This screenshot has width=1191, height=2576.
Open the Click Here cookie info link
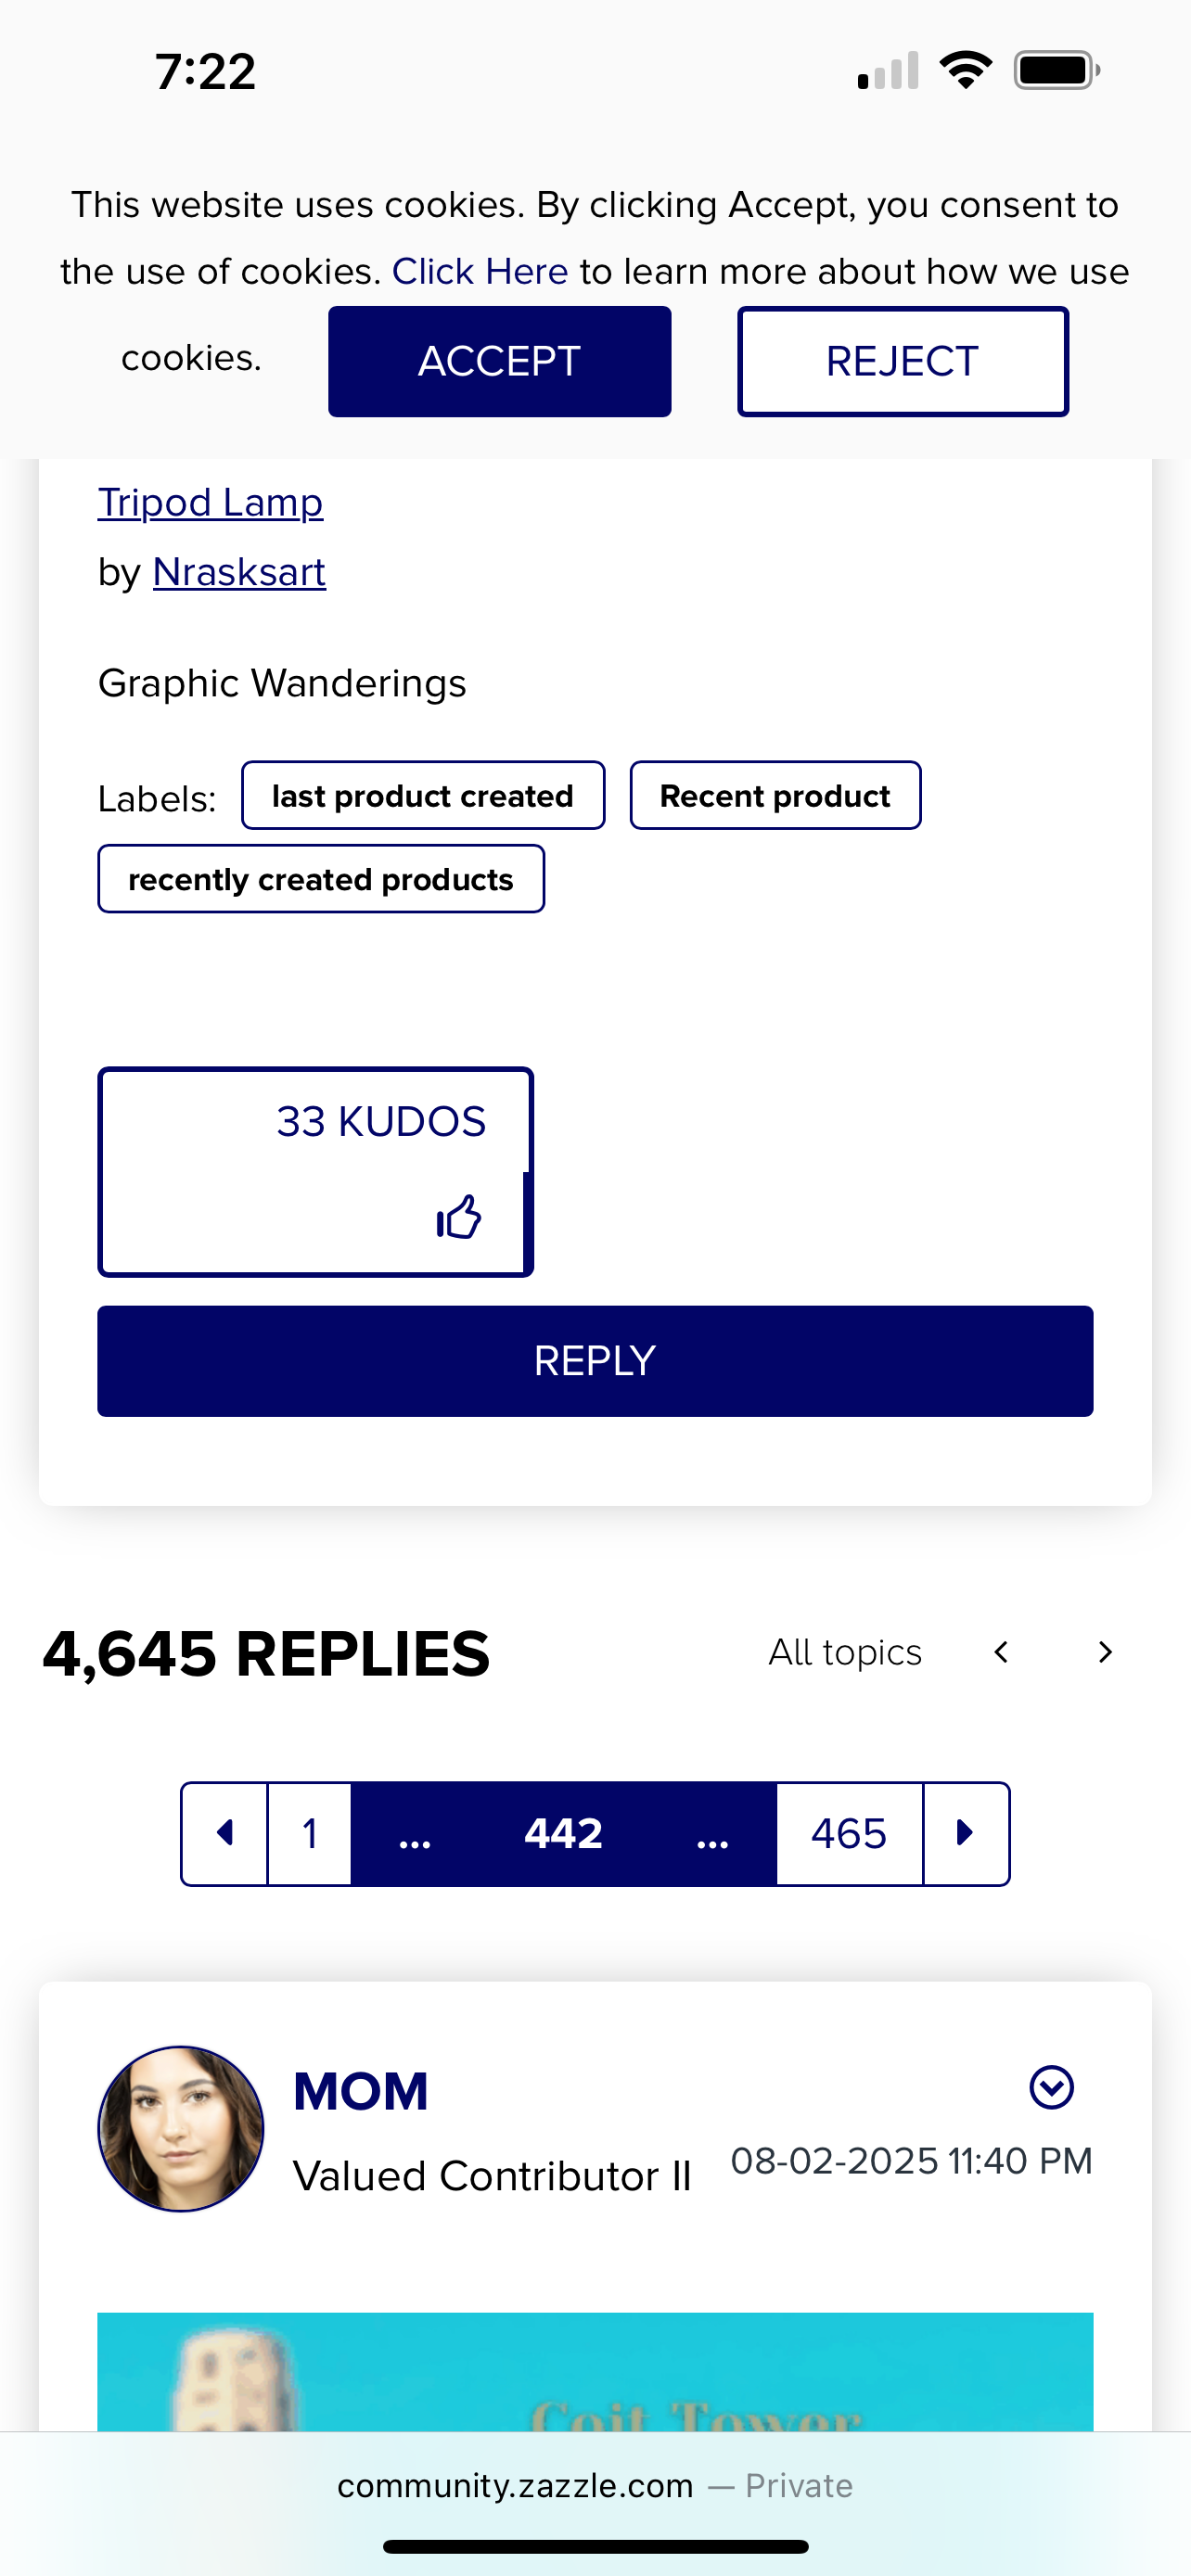[480, 271]
